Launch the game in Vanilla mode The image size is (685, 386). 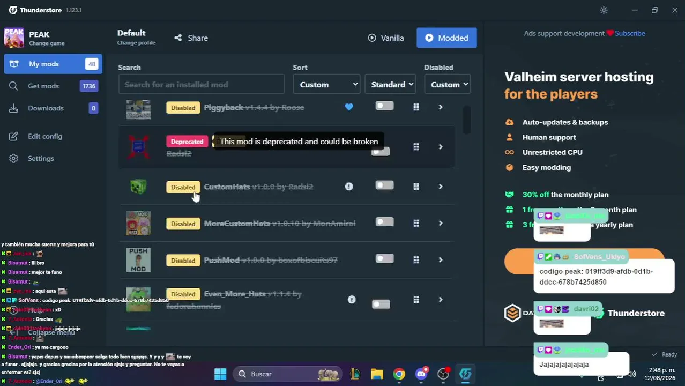pyautogui.click(x=386, y=38)
